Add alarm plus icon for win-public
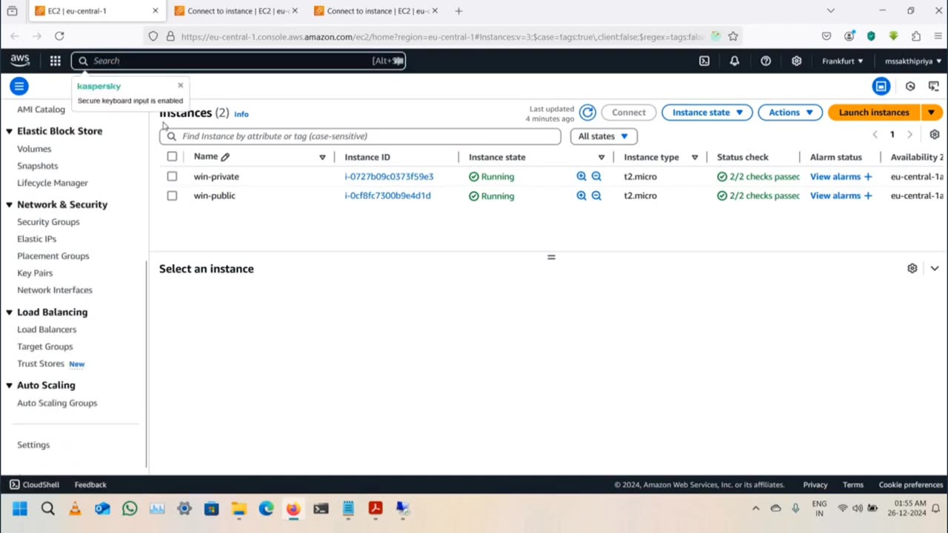Viewport: 948px width, 533px height. pos(868,195)
